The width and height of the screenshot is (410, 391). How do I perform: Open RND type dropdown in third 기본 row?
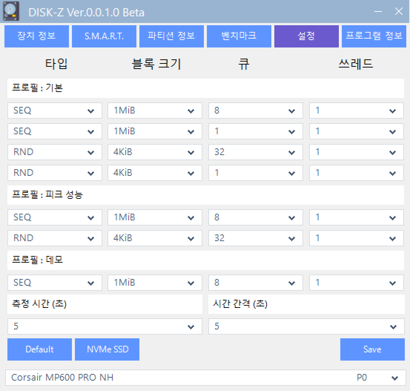(x=54, y=152)
